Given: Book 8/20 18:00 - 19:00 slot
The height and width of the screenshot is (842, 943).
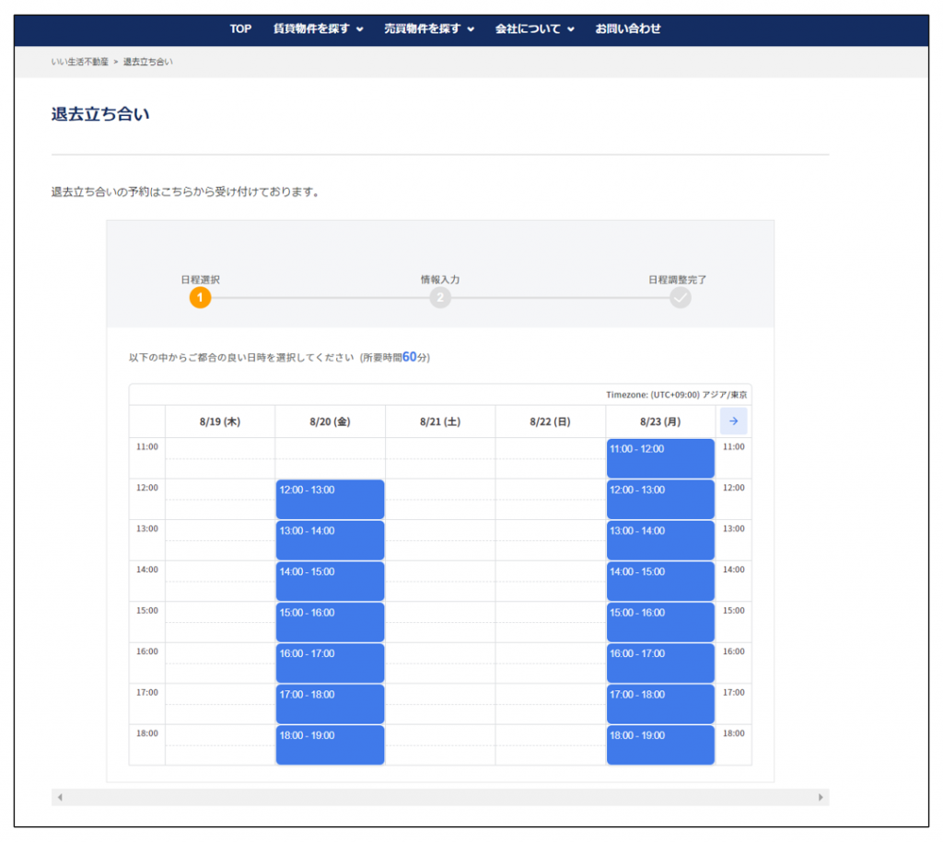Looking at the screenshot, I should point(330,744).
